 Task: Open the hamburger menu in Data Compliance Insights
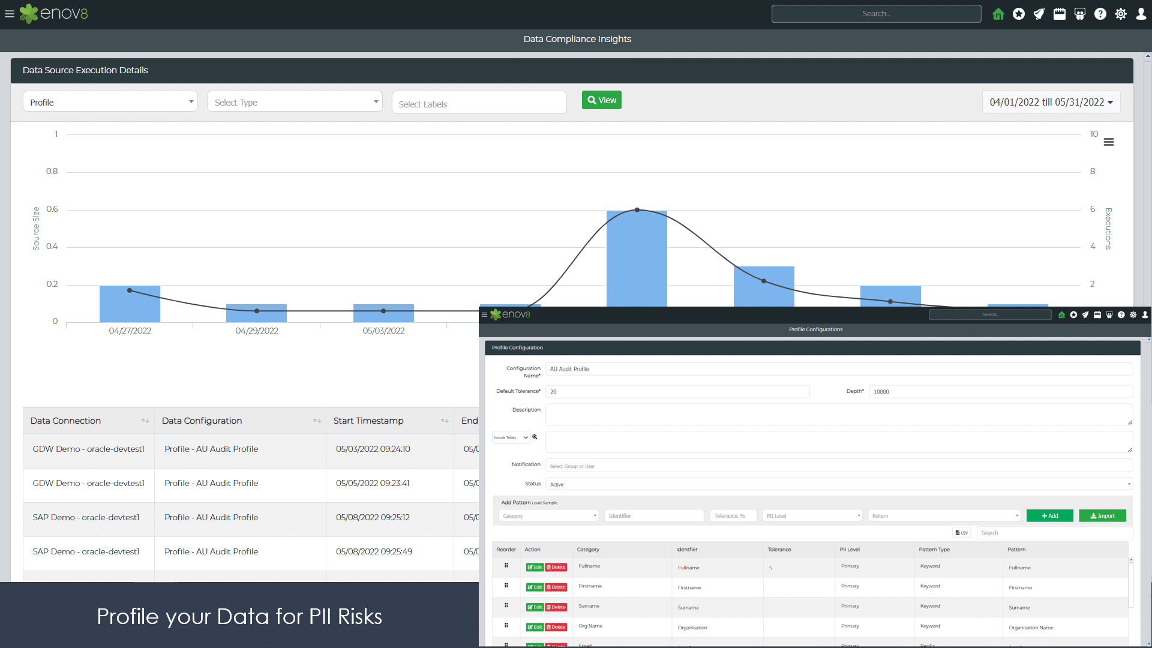click(10, 14)
